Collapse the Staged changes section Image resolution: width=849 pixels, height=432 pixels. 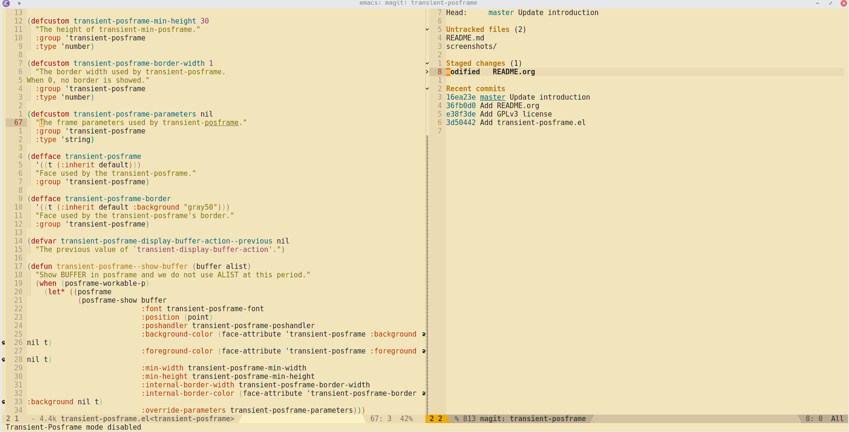[x=427, y=63]
